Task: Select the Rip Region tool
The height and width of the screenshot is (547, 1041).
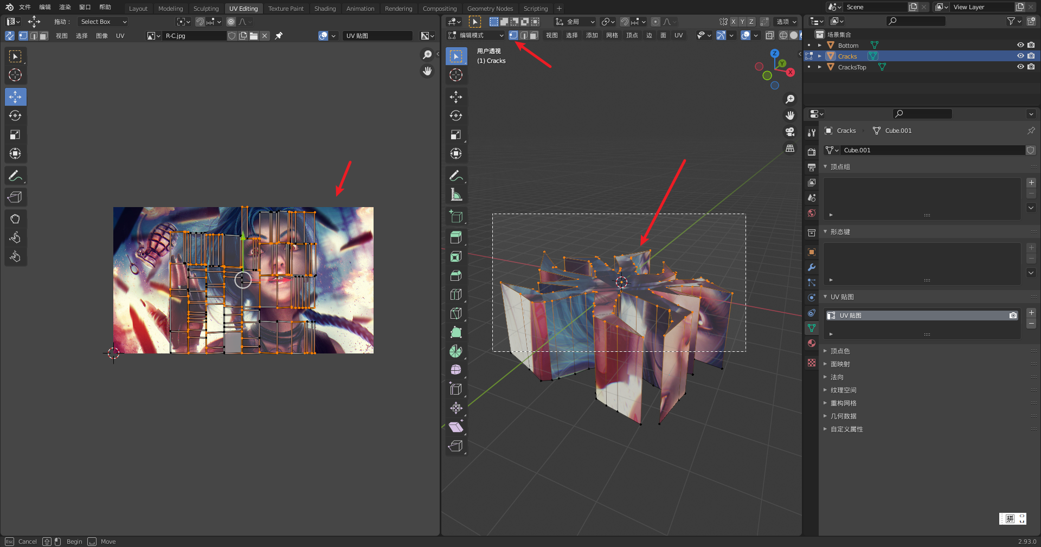Action: tap(456, 446)
